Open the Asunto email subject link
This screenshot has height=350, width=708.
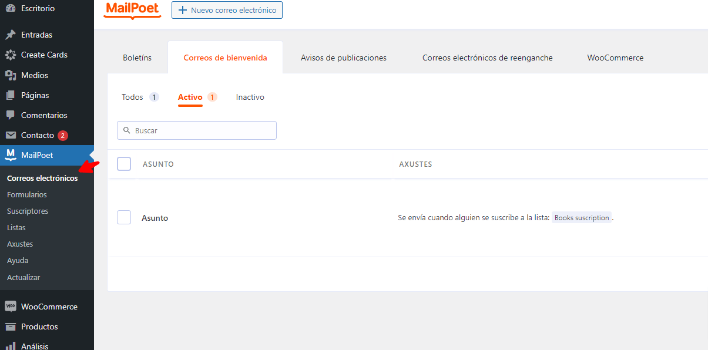pyautogui.click(x=155, y=218)
